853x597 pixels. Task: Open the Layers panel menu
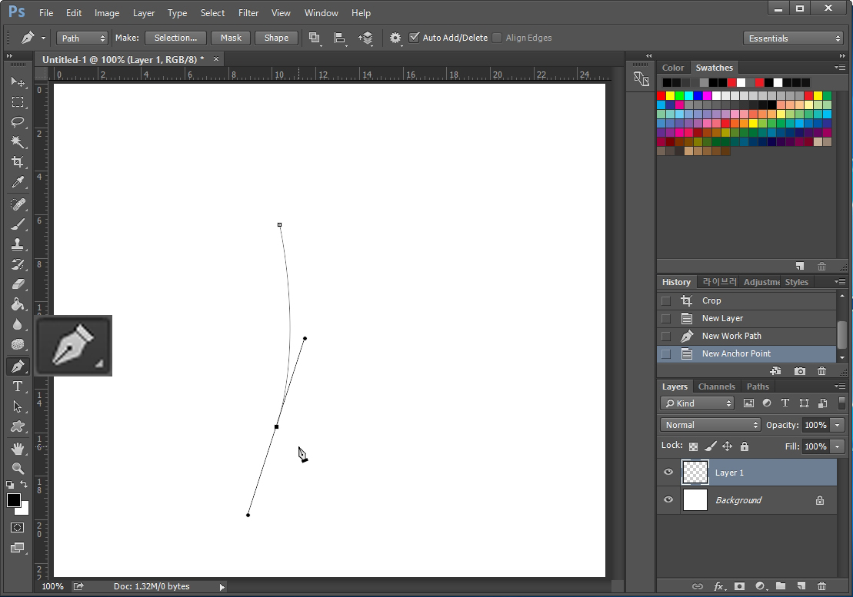pos(840,386)
